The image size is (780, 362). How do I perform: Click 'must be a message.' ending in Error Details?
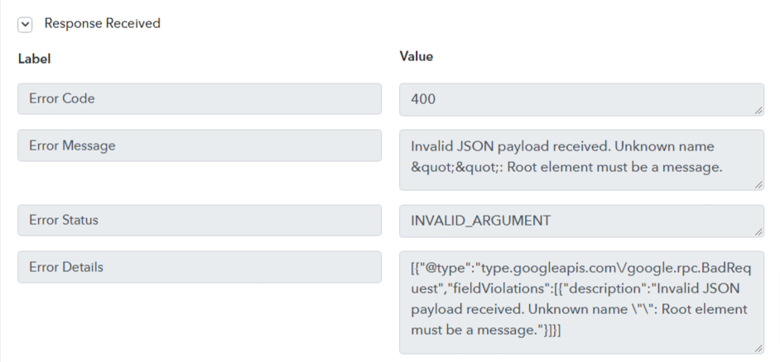tap(475, 330)
